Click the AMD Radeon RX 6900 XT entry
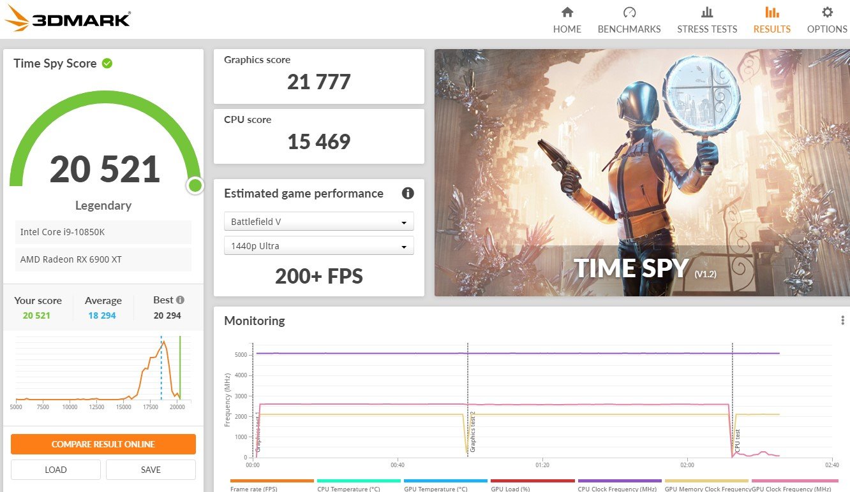 tap(103, 259)
